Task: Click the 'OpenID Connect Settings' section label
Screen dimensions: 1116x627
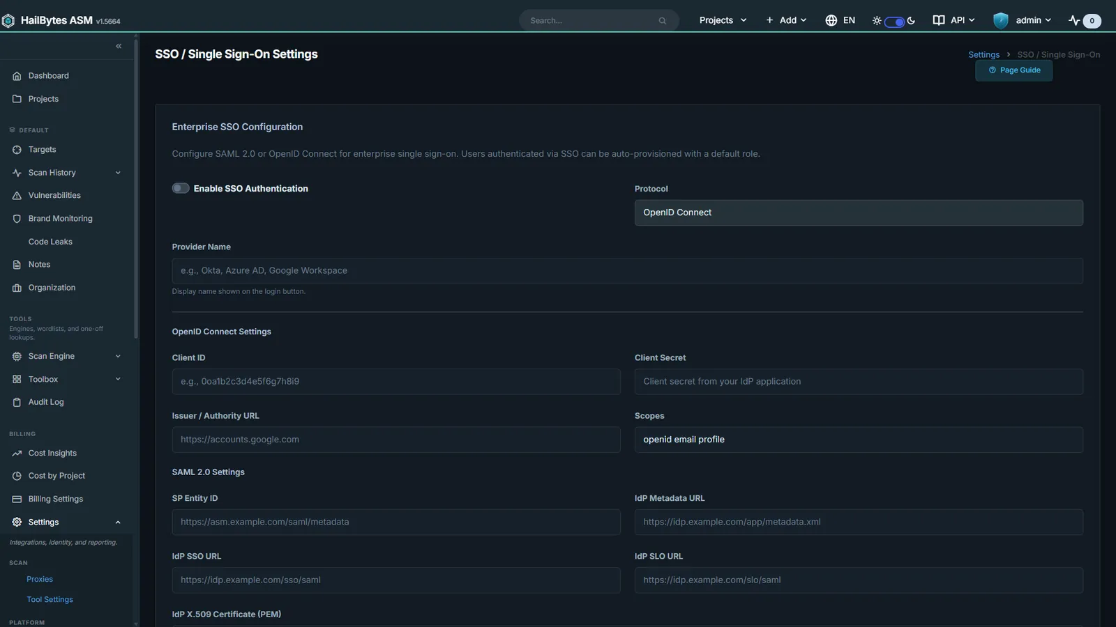Action: (x=221, y=332)
